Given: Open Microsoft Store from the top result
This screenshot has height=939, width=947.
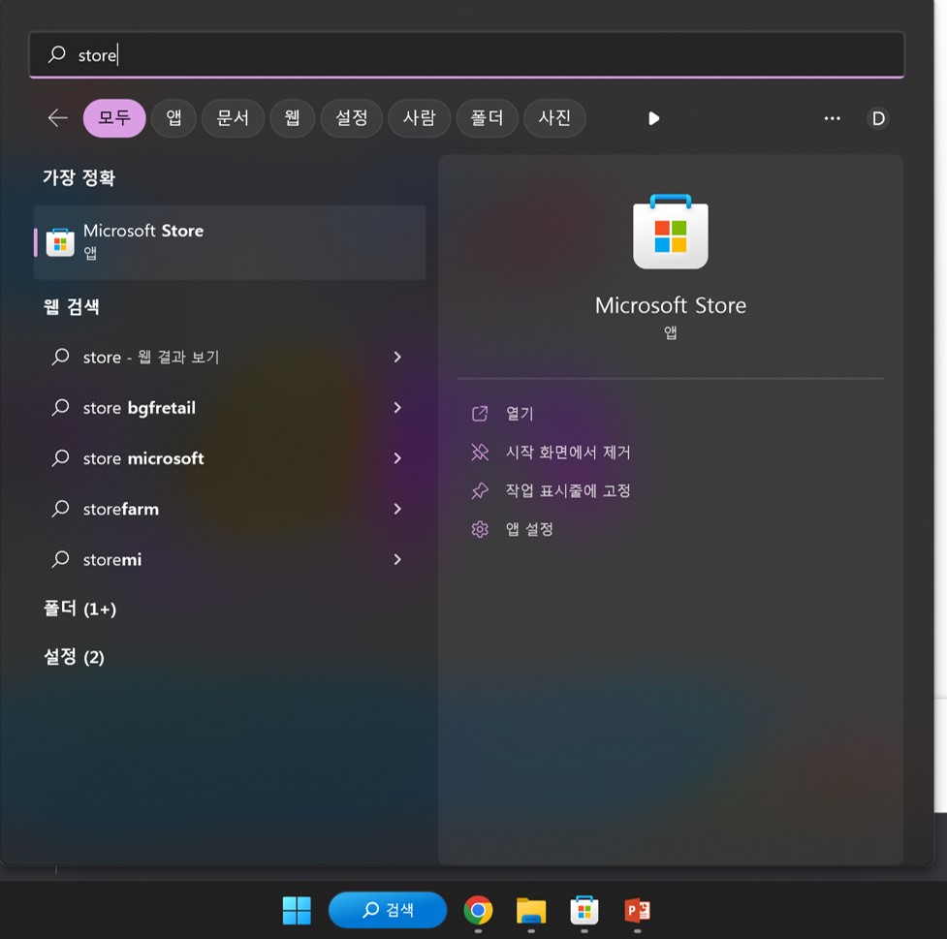Looking at the screenshot, I should tap(230, 241).
